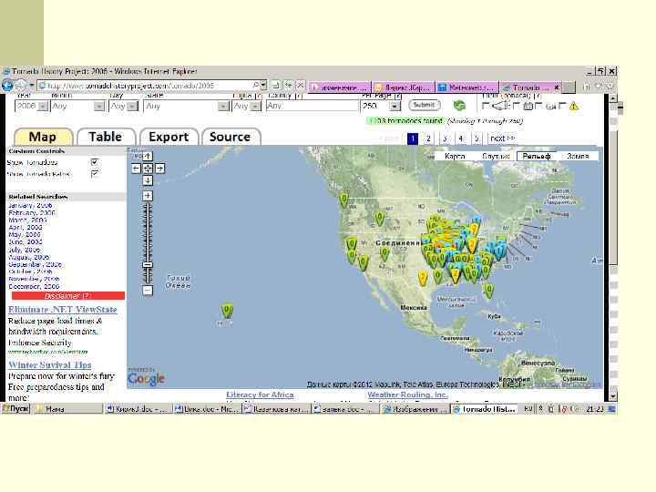Click the map center/reset pan button
The width and height of the screenshot is (656, 492).
[148, 169]
